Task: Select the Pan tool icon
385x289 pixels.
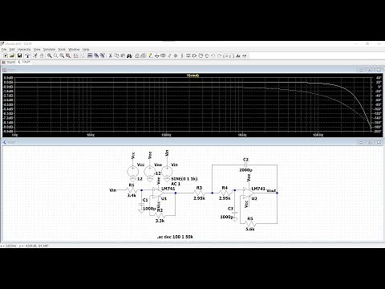Action: coord(55,55)
